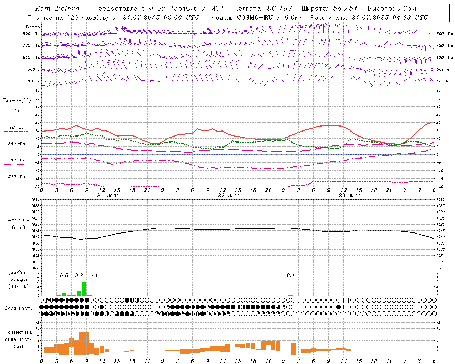455x364 pixels.
Task: Click the 'Конвективн.' label
Action: pos(18,332)
